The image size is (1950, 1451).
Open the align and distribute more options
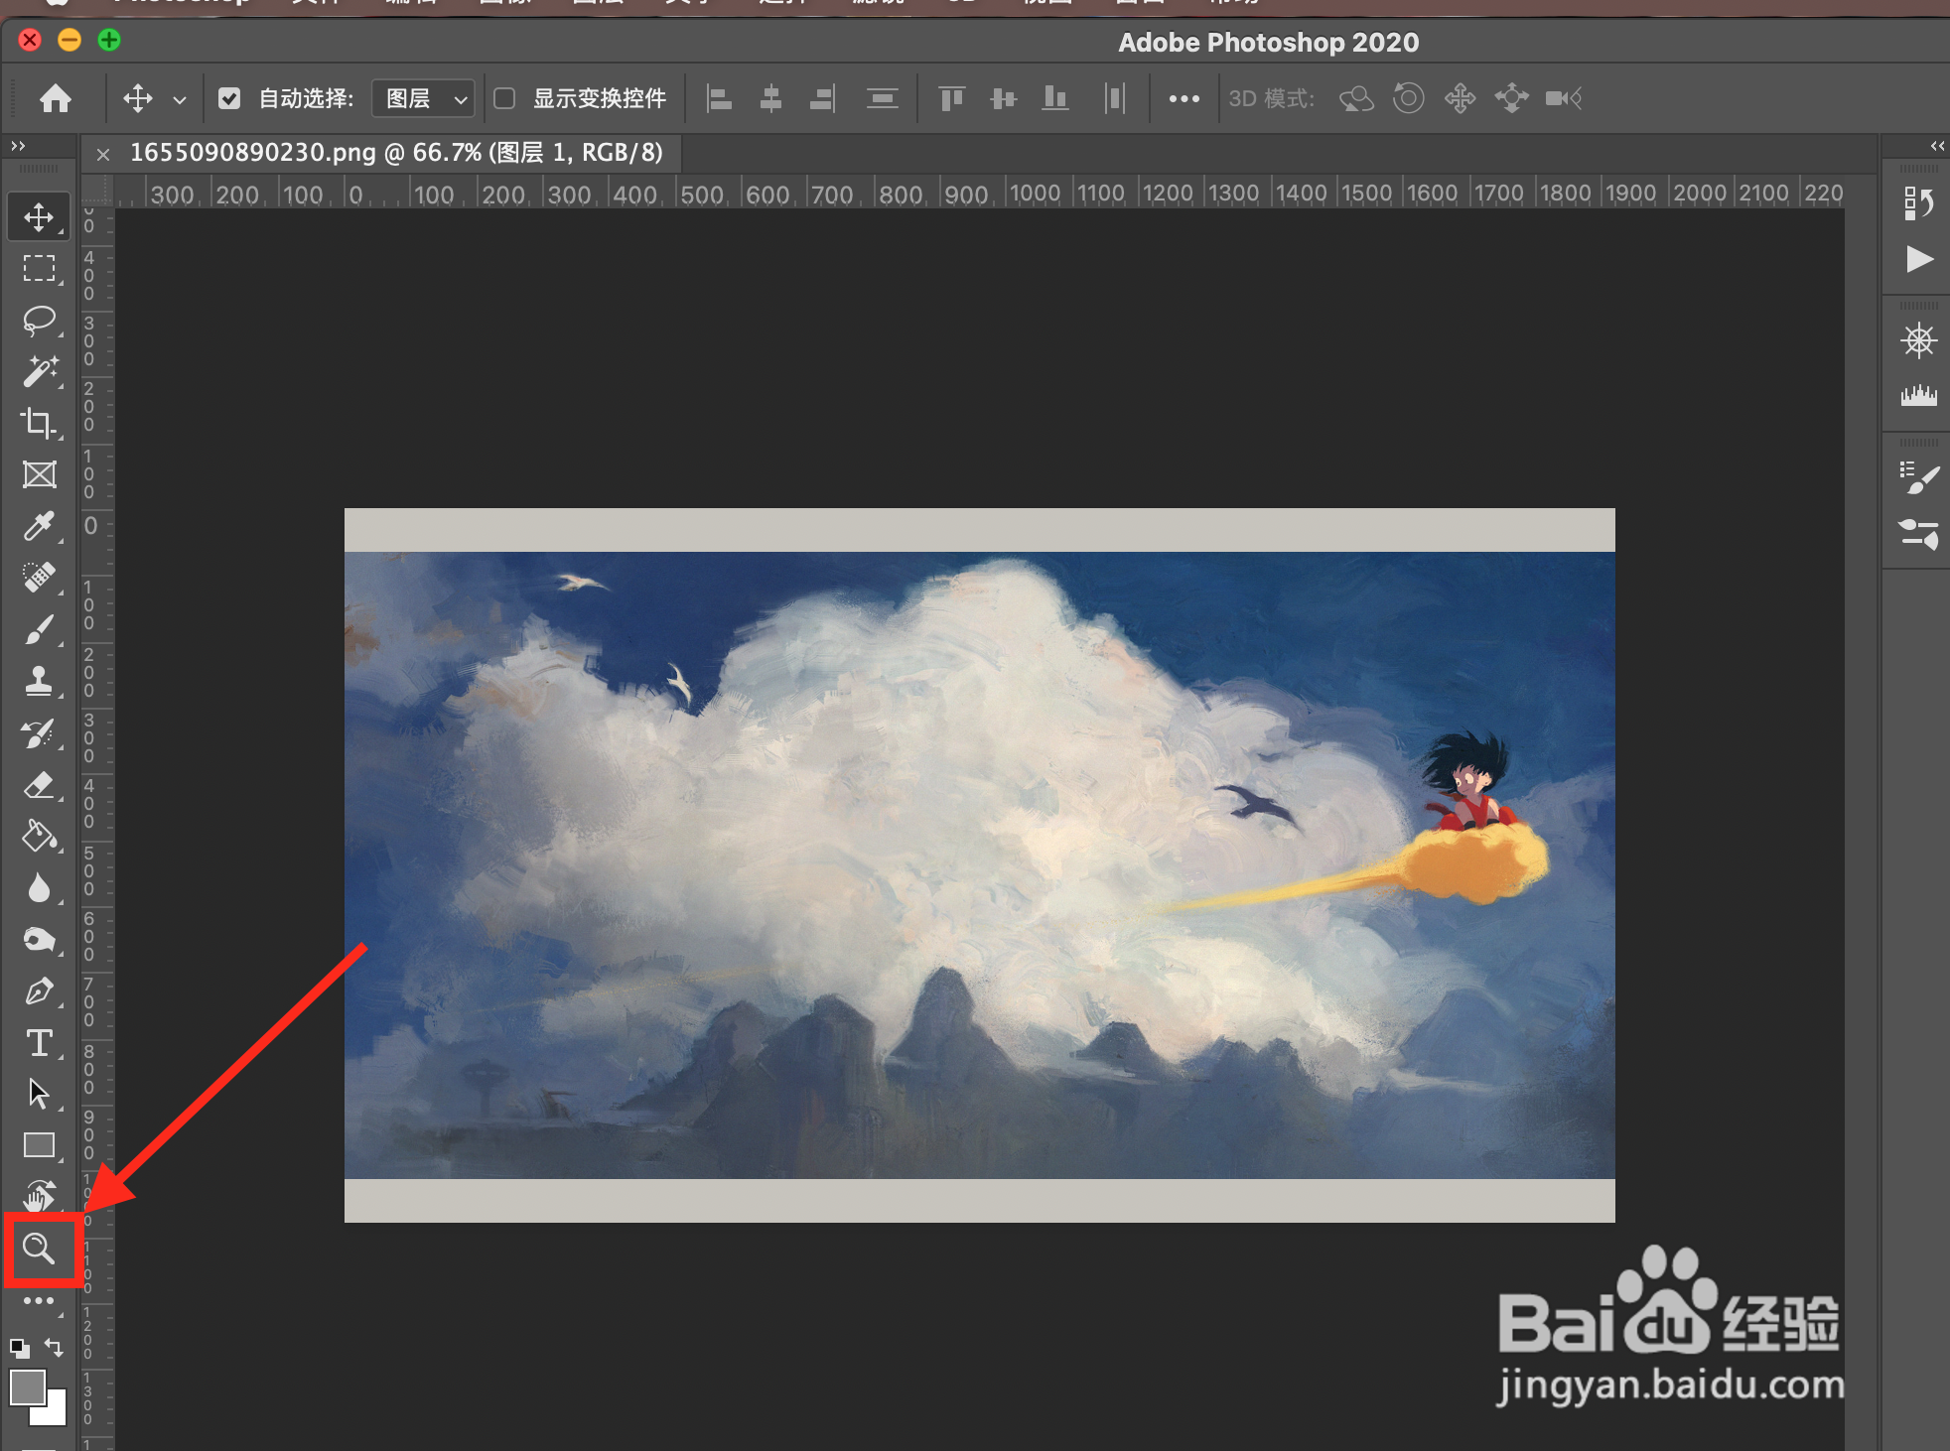pos(1184,98)
